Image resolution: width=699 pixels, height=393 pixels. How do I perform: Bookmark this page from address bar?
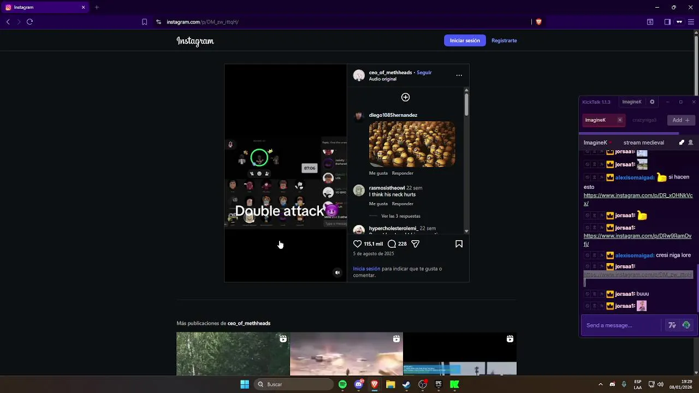[x=144, y=22]
